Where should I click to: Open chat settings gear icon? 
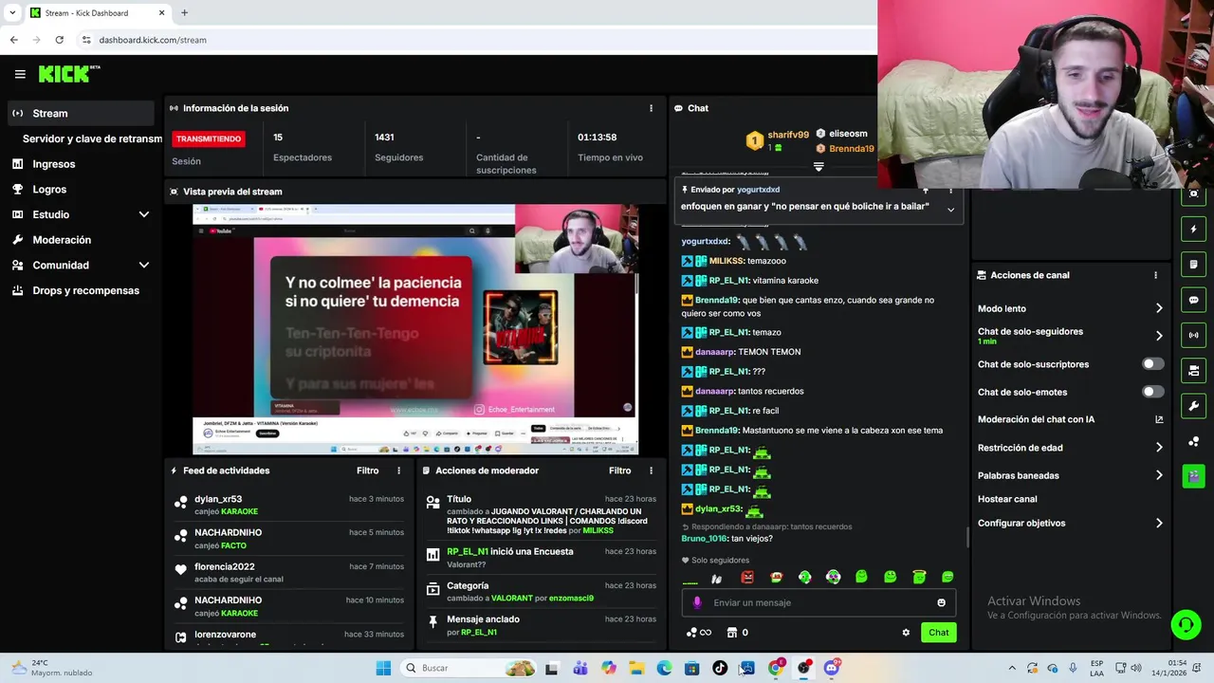906,633
